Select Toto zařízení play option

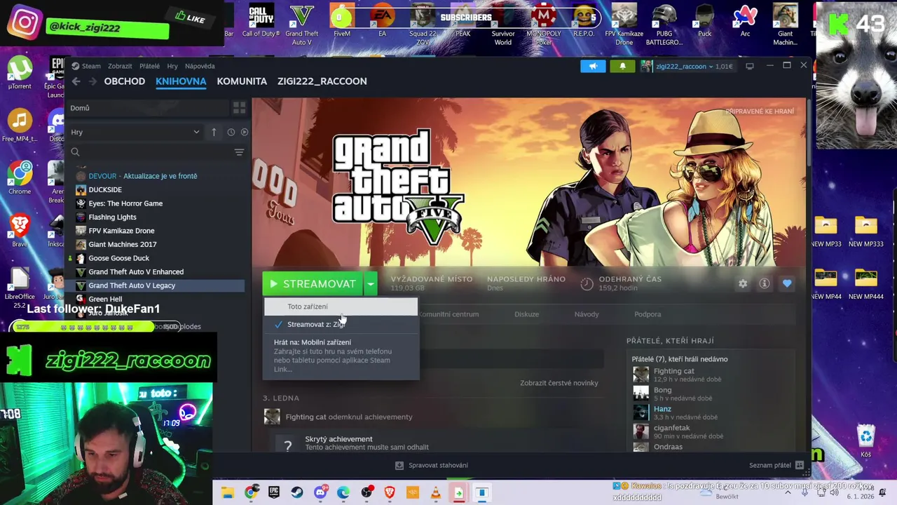pyautogui.click(x=341, y=307)
